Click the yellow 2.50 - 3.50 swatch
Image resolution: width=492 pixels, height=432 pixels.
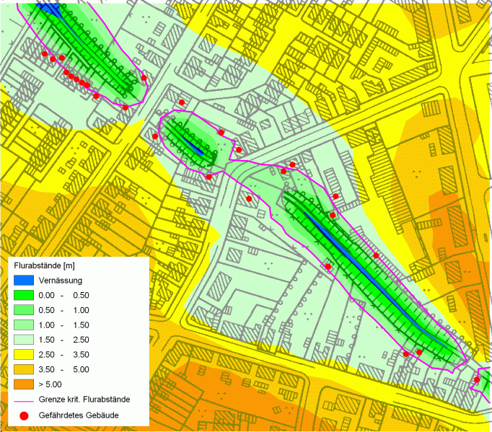tap(25, 354)
